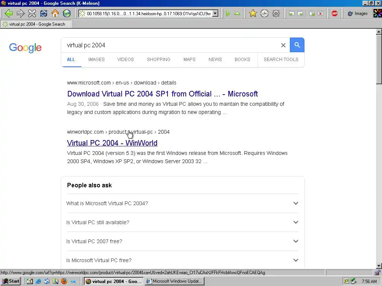Open History with the clock icon
This screenshot has width=382, height=286.
pos(264,13)
